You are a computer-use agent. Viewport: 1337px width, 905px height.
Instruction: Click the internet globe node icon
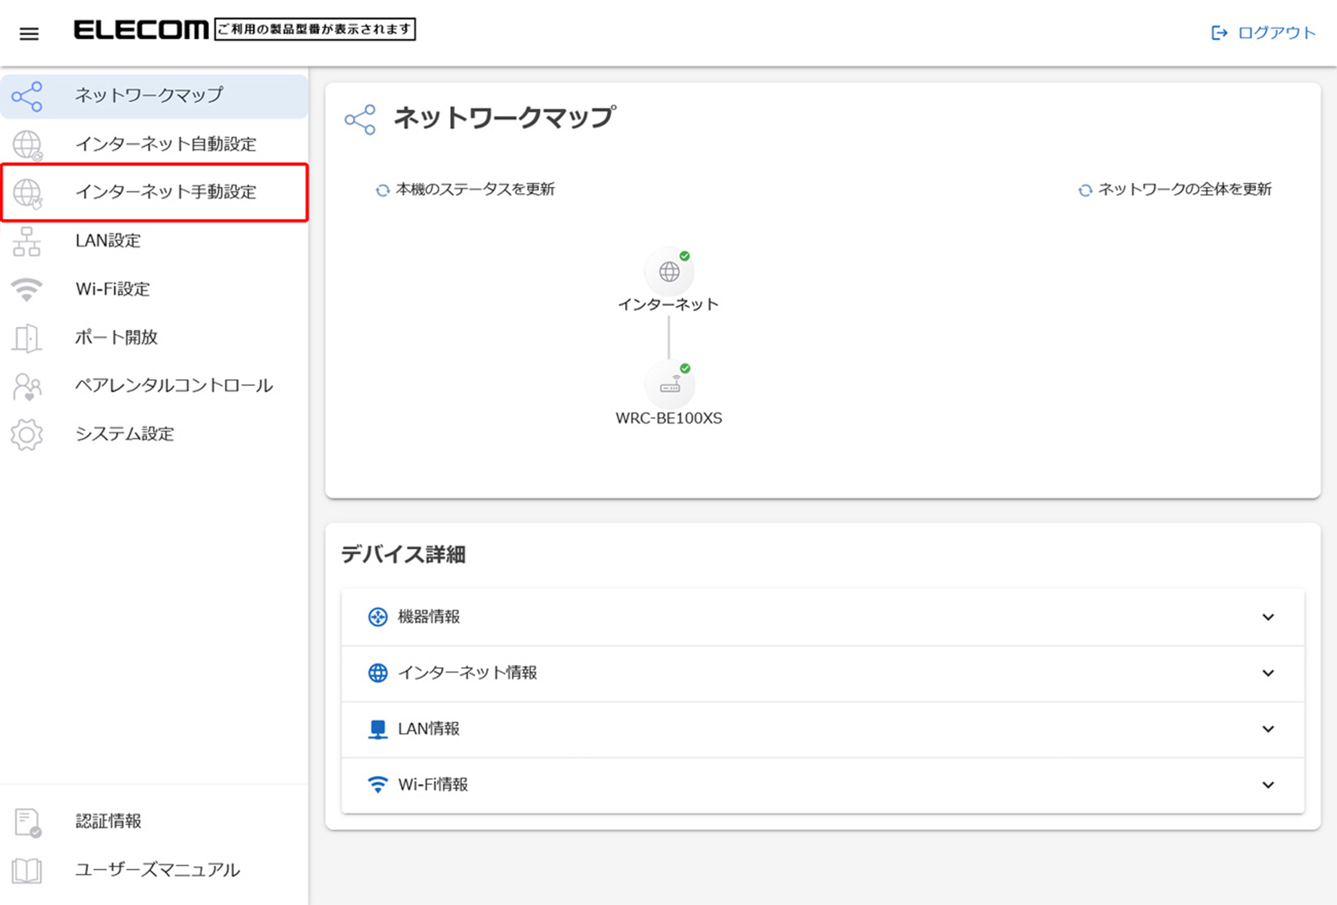pos(668,272)
